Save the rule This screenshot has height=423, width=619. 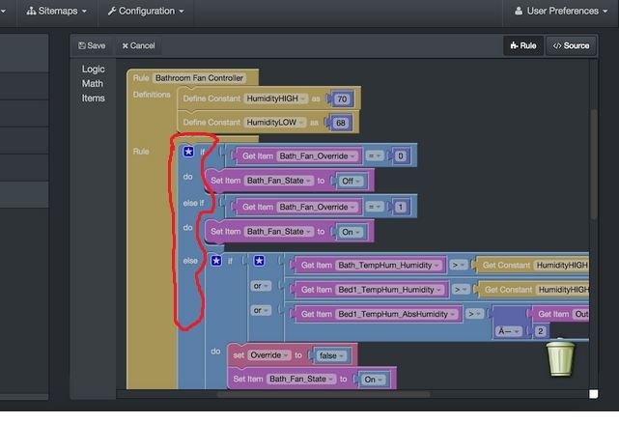pyautogui.click(x=92, y=45)
